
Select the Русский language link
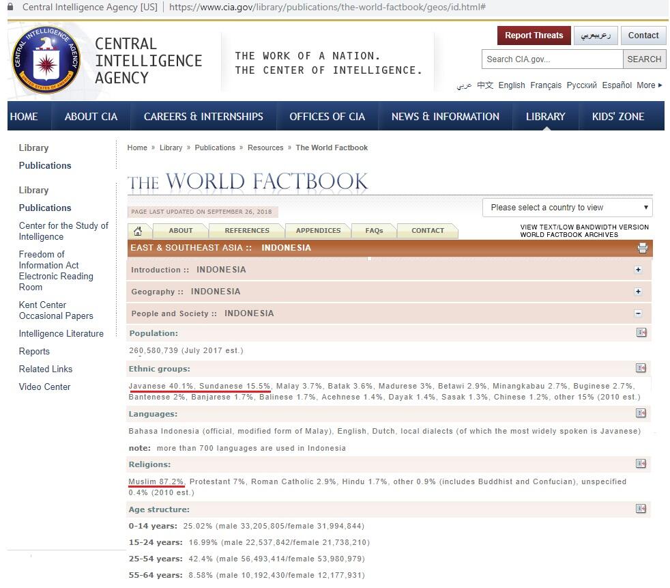581,85
